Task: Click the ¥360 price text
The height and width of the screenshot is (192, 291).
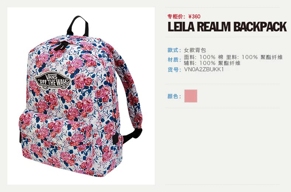Action: click(194, 17)
